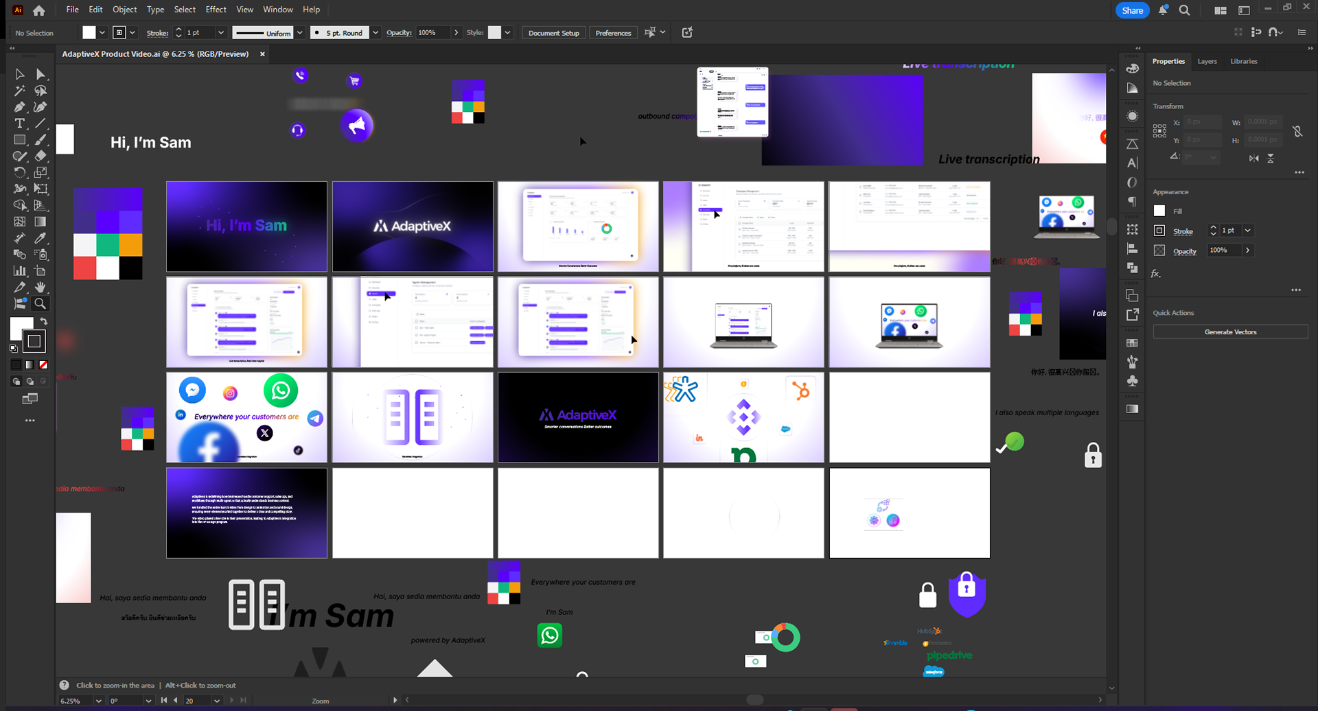The image size is (1318, 711).
Task: Select the Eyedropper tool
Action: (x=41, y=238)
